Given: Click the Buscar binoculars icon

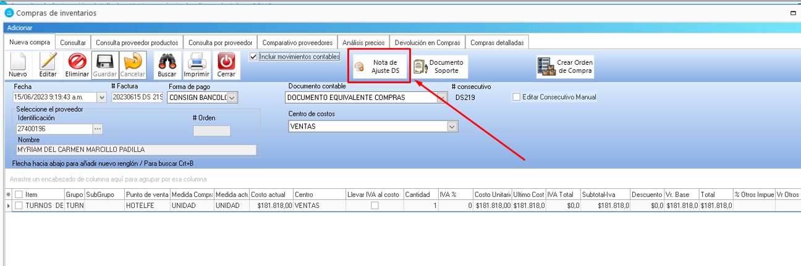Looking at the screenshot, I should coord(167,62).
